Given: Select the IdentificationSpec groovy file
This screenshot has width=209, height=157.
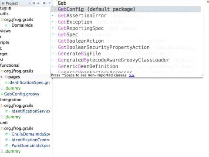Looking at the screenshot, I should point(29,82).
